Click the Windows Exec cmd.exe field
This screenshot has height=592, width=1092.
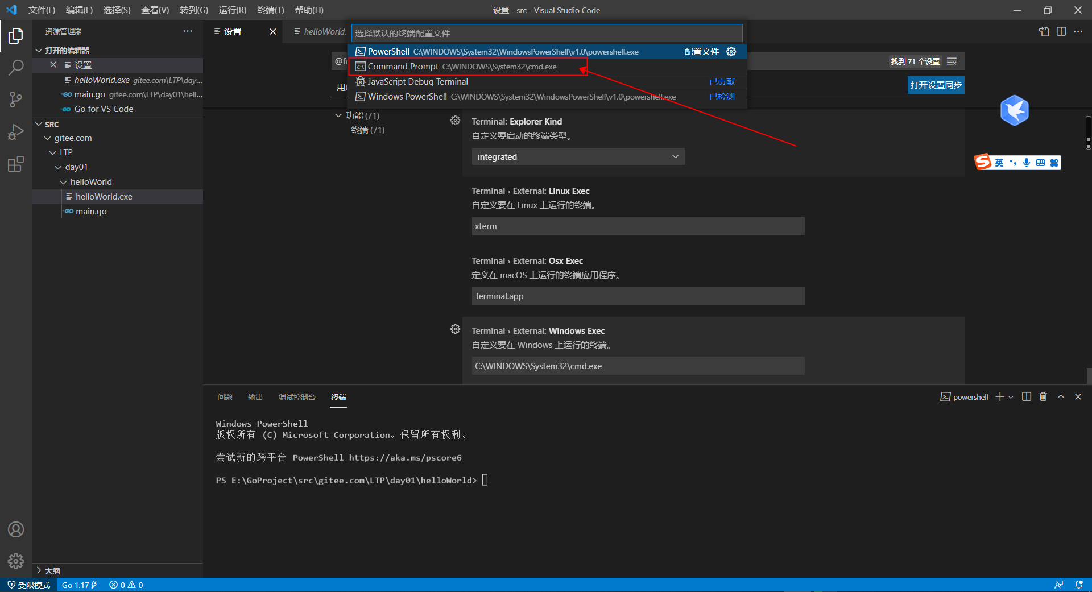(638, 366)
